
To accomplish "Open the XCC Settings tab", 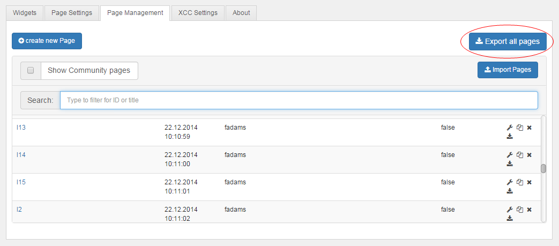I will point(198,13).
